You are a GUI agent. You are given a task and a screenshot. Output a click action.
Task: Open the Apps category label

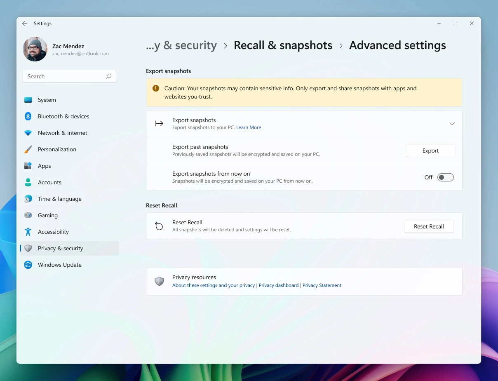tap(45, 166)
